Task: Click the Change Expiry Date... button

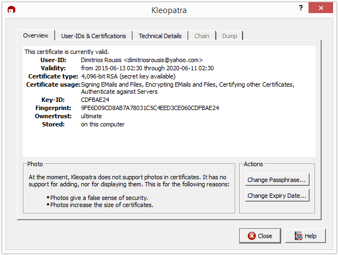Action: (277, 196)
